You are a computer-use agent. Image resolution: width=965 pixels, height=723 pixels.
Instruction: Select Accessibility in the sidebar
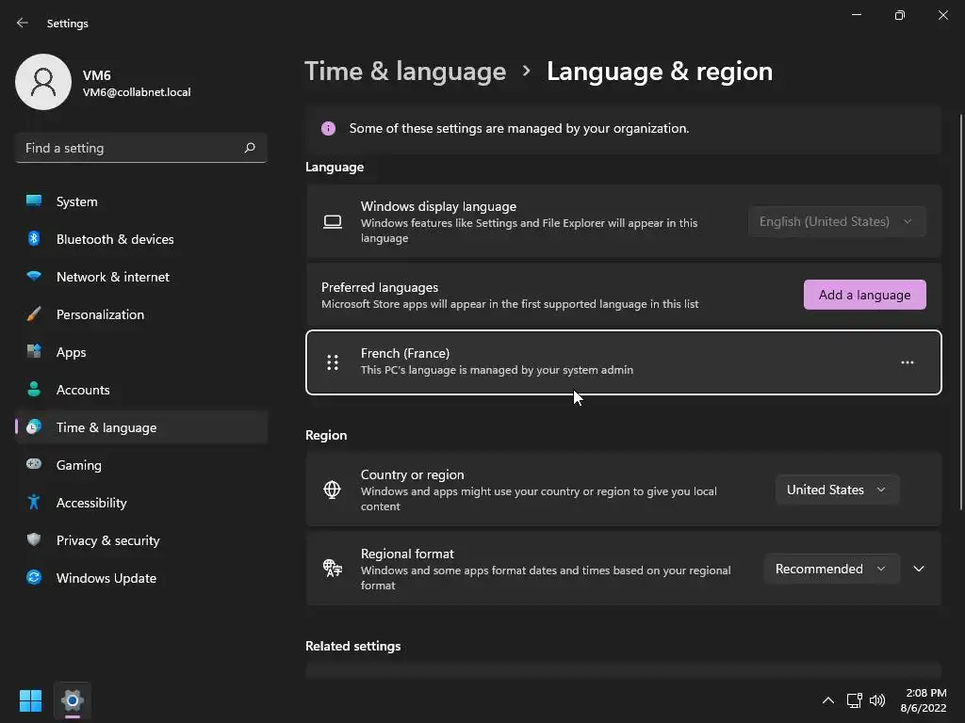(91, 503)
